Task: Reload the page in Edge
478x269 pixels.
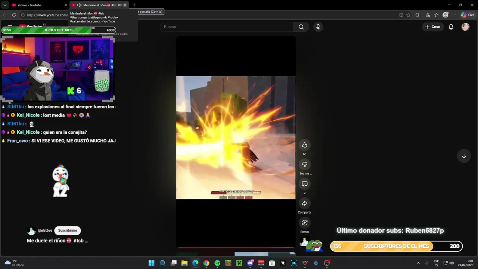Action: (x=14, y=15)
